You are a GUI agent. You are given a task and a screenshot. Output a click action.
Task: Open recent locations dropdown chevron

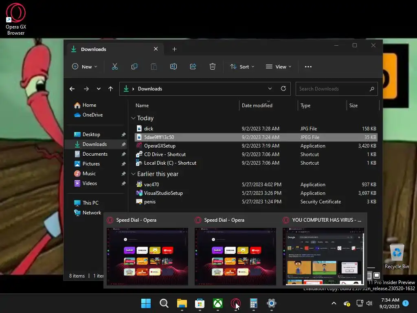(99, 89)
